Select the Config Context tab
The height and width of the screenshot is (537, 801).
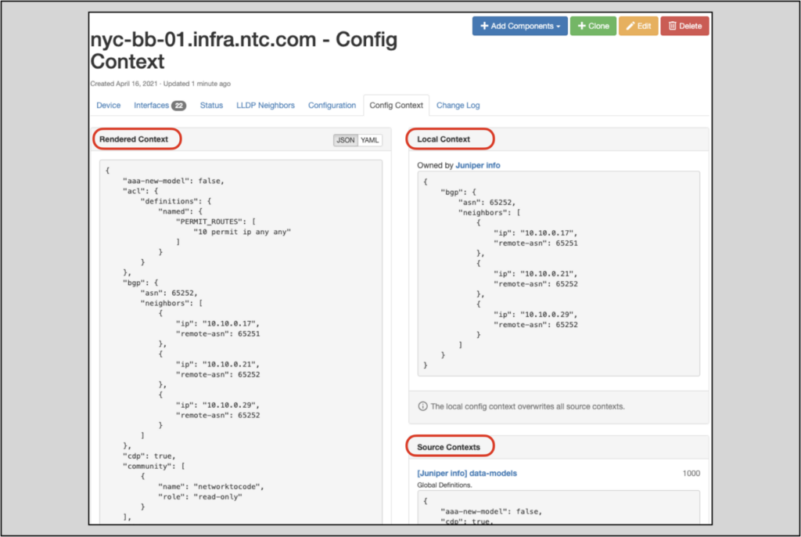[397, 106]
